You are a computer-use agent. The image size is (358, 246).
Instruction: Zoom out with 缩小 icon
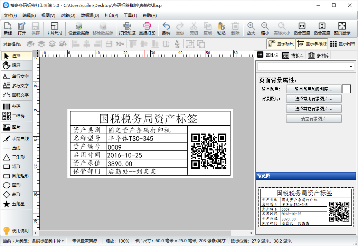tap(265, 29)
